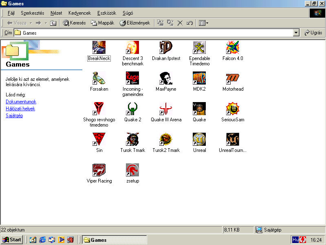Launch Outlook Express from quick launch

52,240
